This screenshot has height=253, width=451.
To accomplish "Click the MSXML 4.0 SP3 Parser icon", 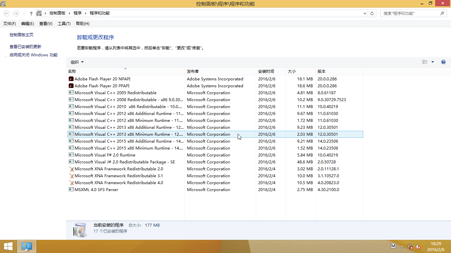I will pos(71,190).
